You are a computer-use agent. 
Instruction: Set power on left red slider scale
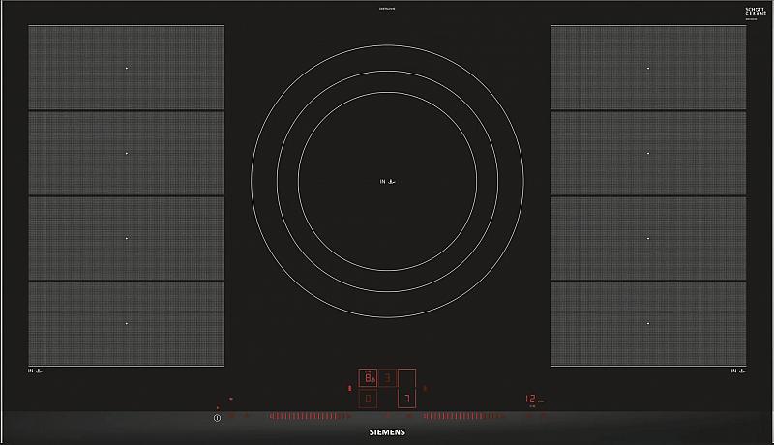(x=308, y=417)
